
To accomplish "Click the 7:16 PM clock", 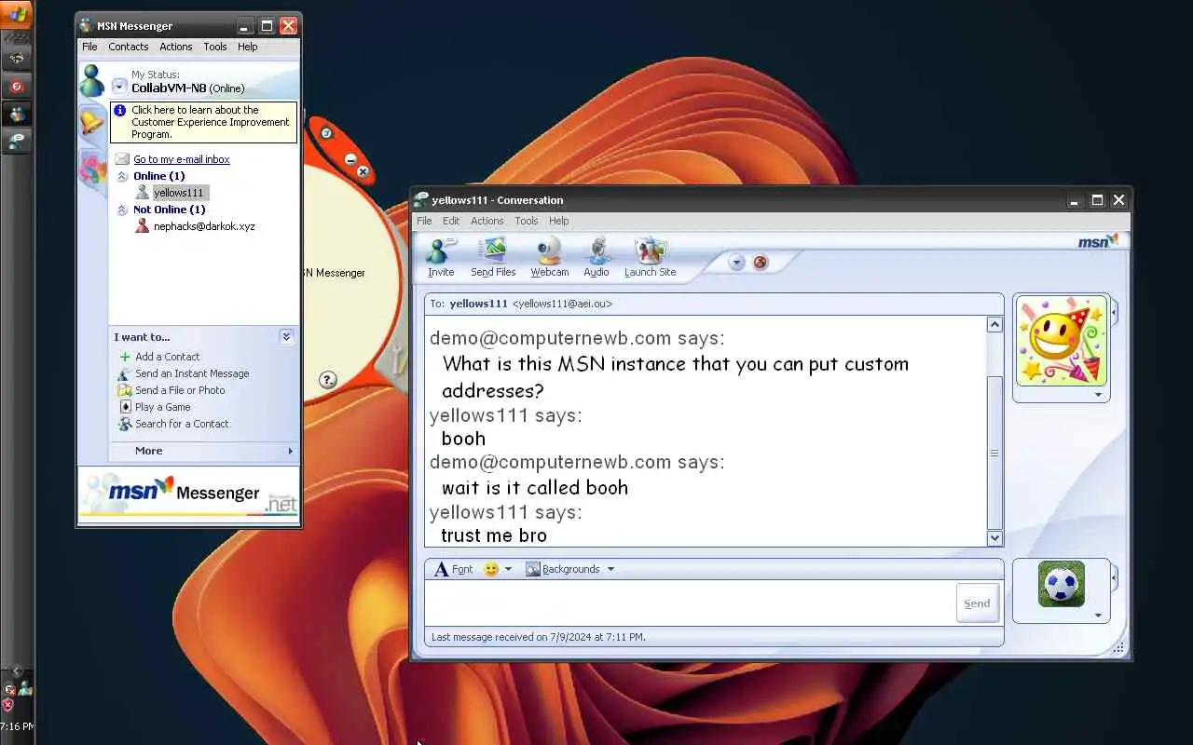I will pos(17,726).
